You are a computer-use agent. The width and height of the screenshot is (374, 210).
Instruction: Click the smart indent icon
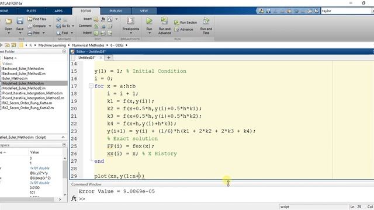(96, 33)
